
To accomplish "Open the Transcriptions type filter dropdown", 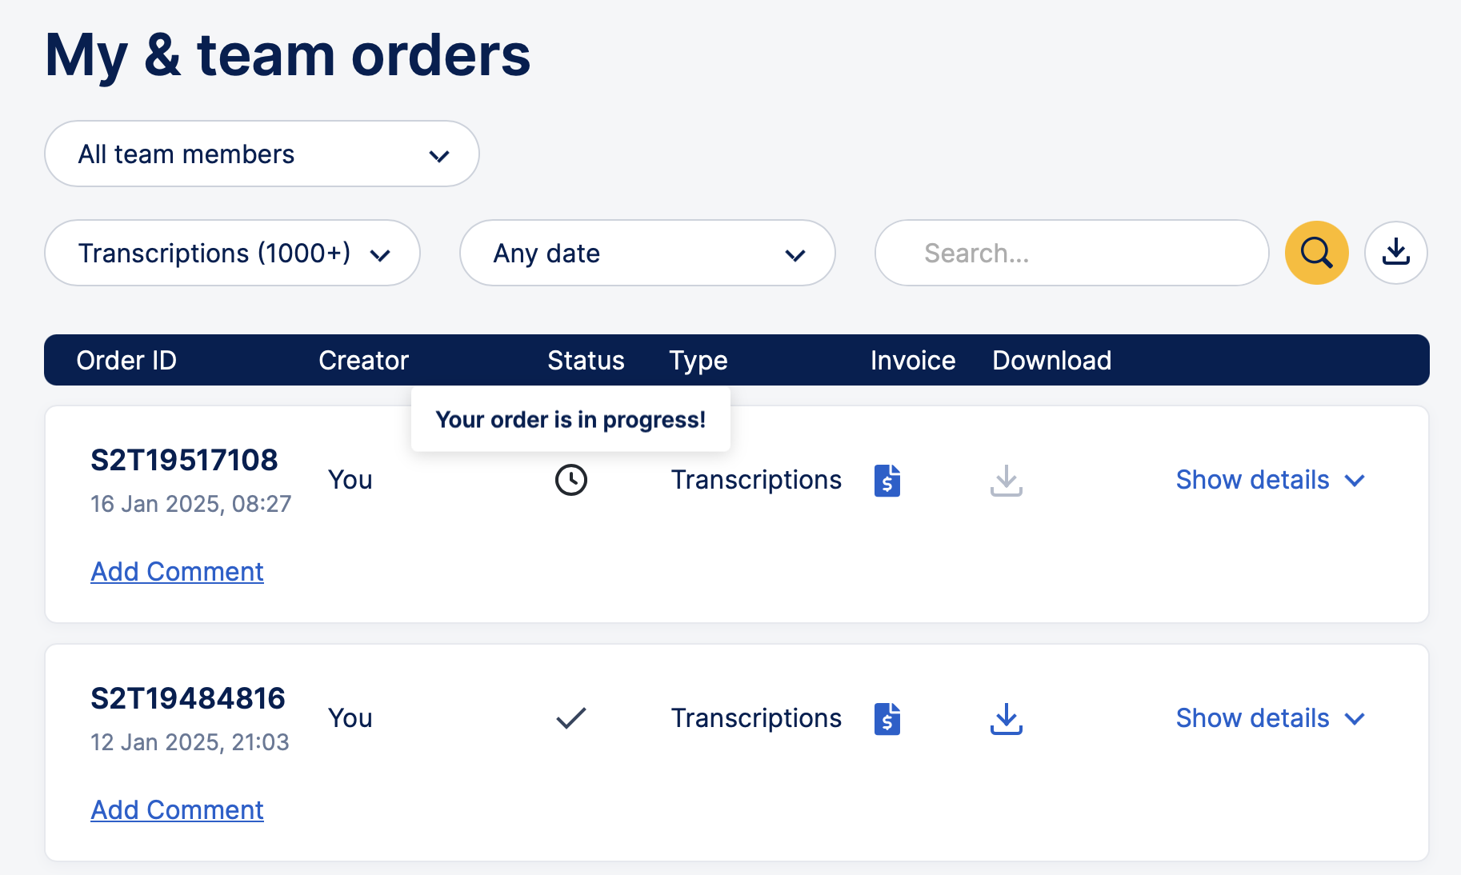I will (231, 253).
